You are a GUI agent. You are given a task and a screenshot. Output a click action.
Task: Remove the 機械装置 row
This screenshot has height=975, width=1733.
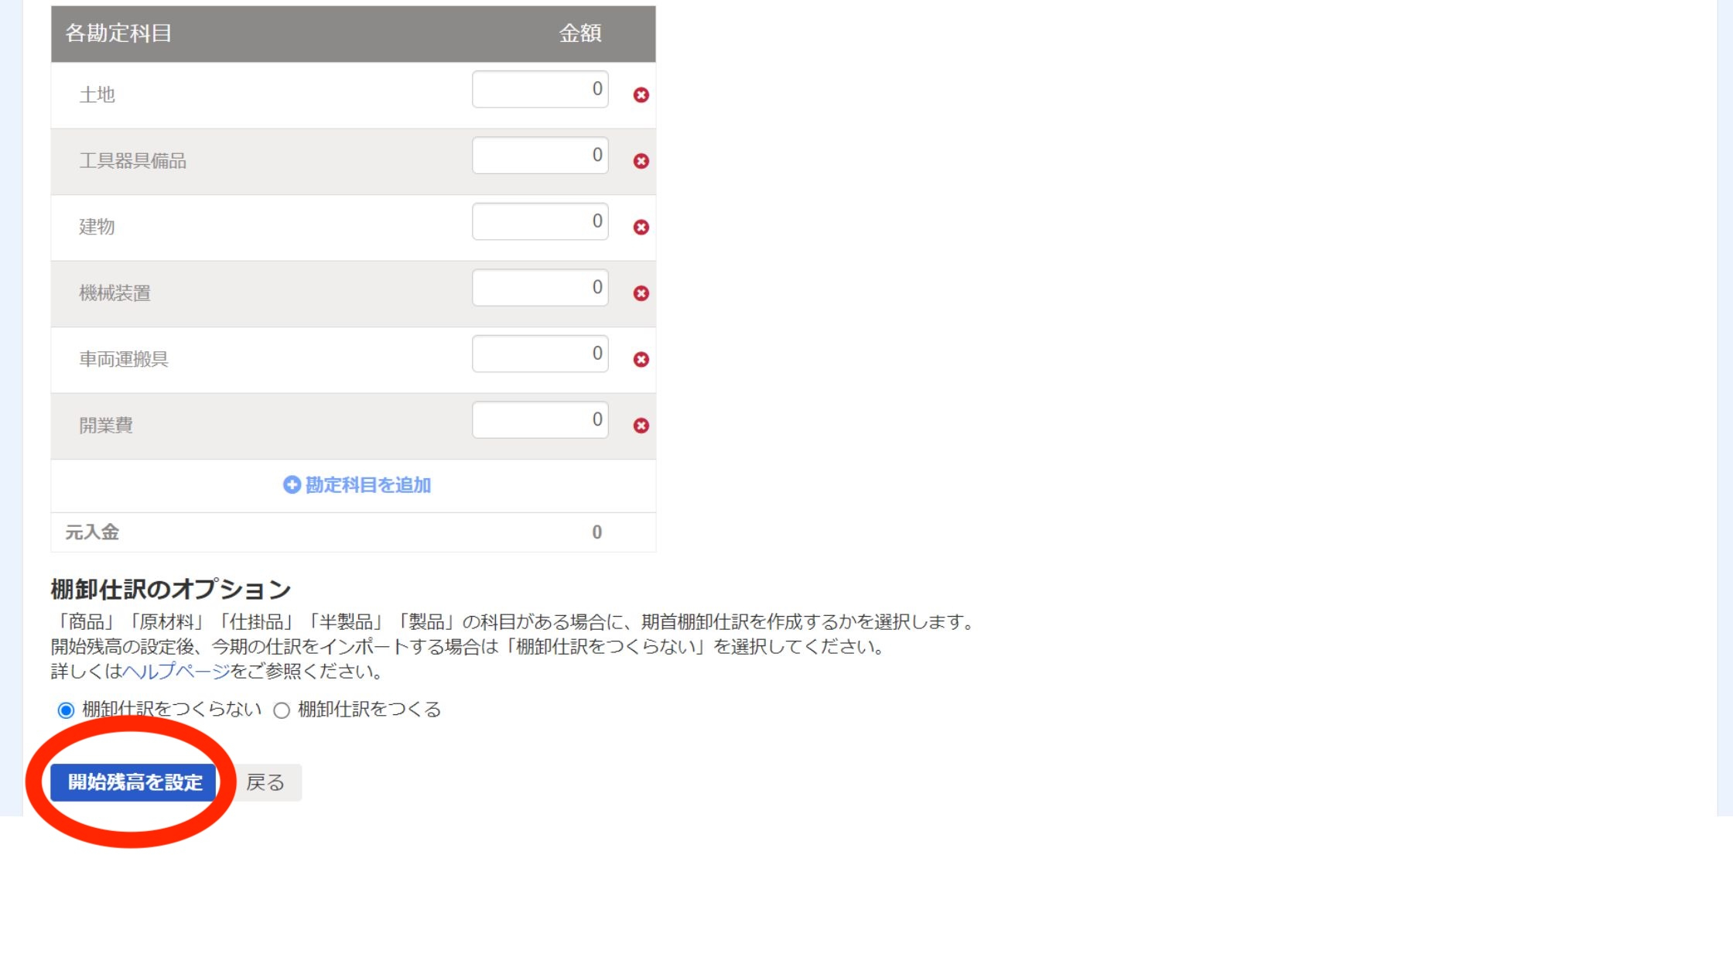coord(641,293)
